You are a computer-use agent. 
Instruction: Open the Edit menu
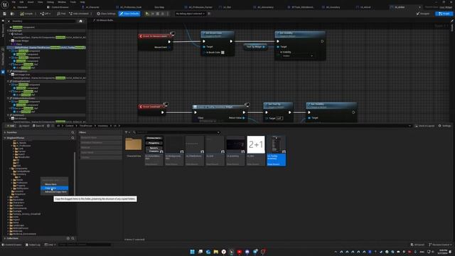(21, 2)
